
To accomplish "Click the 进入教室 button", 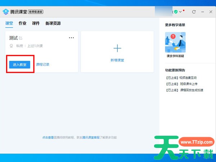I will (19, 64).
